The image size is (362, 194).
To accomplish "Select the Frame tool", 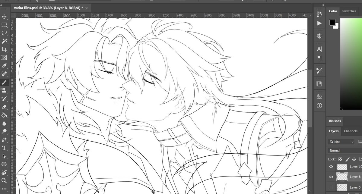I will pos(4,57).
